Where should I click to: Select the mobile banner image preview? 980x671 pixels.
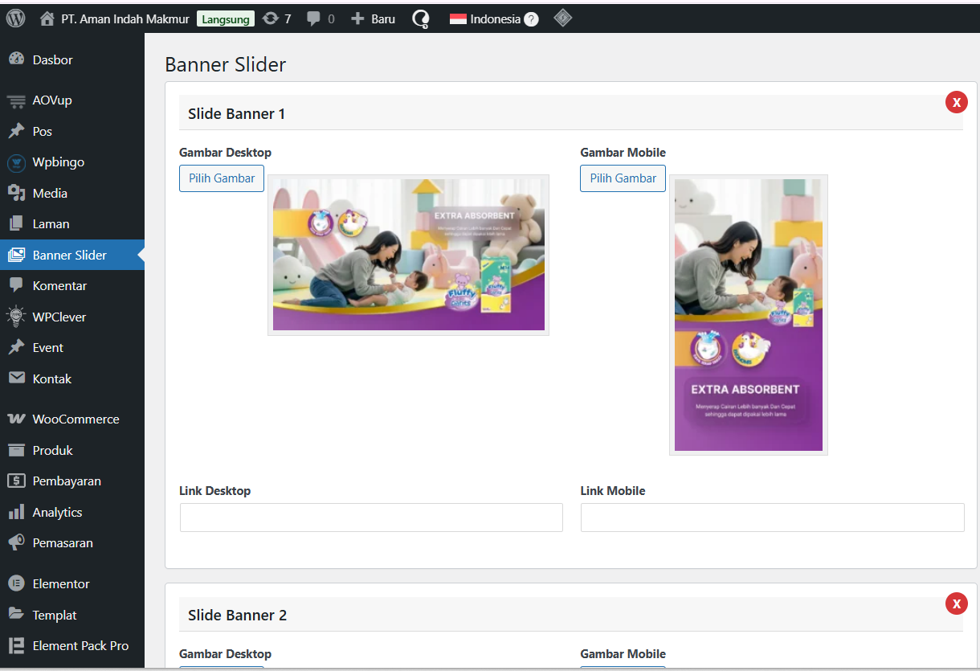[748, 314]
